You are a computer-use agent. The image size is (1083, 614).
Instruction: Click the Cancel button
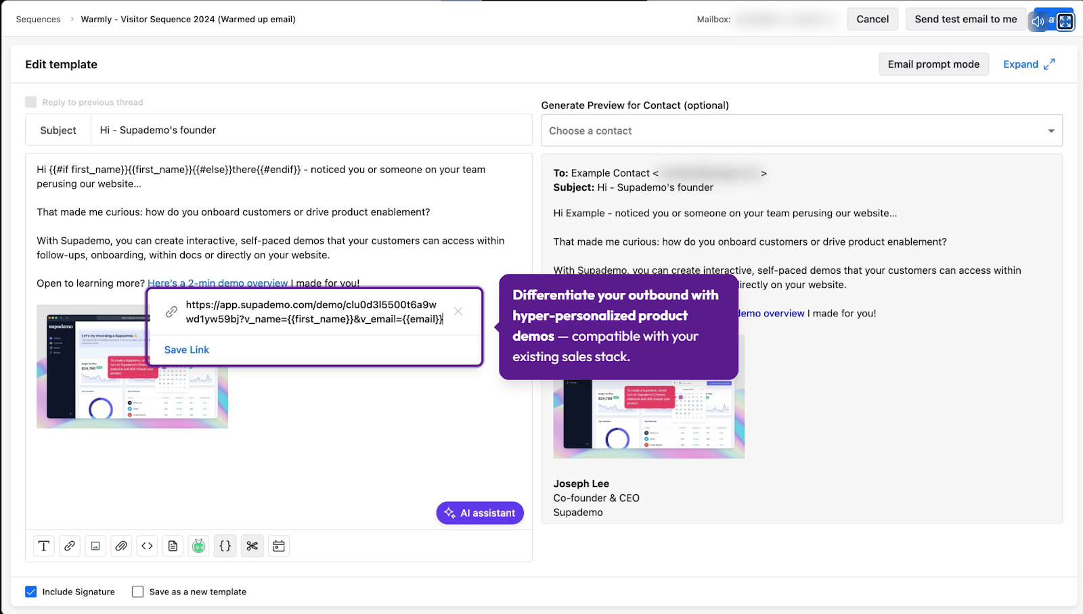(x=872, y=19)
